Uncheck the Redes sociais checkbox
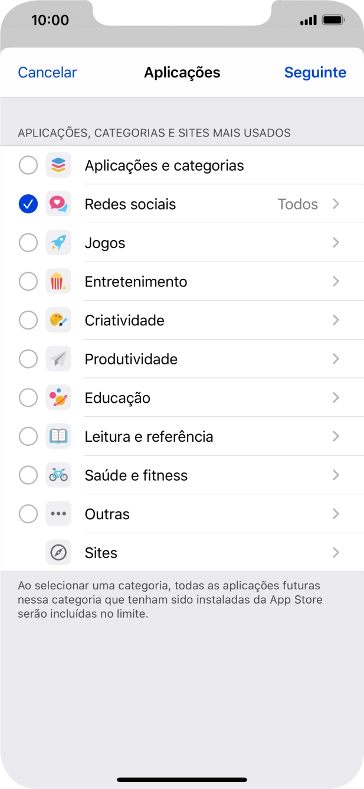Screen dimensions: 364x789 (28, 204)
